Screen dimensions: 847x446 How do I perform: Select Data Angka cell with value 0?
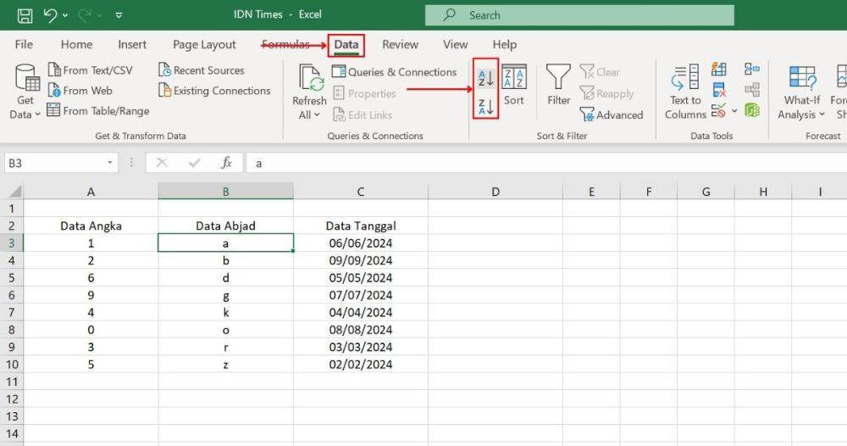[x=91, y=330]
